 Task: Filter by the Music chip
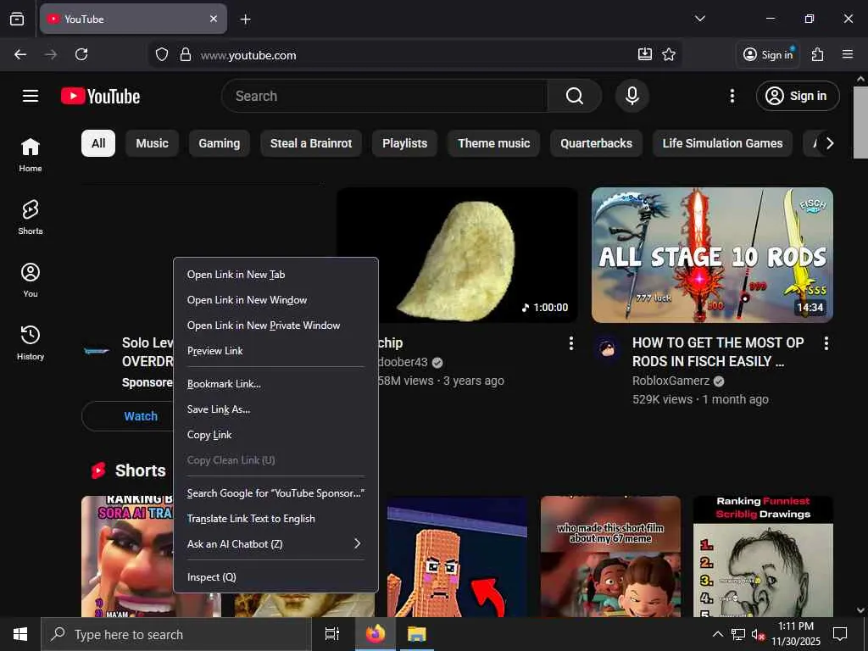point(153,143)
